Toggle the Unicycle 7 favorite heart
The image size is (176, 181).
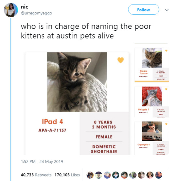(x=166, y=89)
